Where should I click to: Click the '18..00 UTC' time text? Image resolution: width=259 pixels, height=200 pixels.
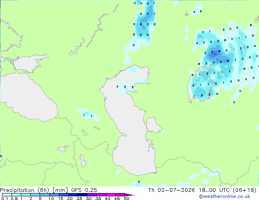(x=214, y=190)
